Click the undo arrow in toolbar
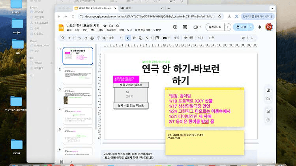Screen dimensions: 296x166 click(x=80, y=38)
